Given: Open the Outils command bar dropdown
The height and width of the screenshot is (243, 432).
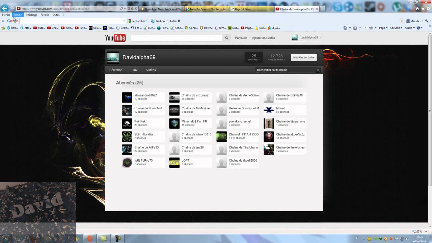Looking at the screenshot, I should pos(410,28).
